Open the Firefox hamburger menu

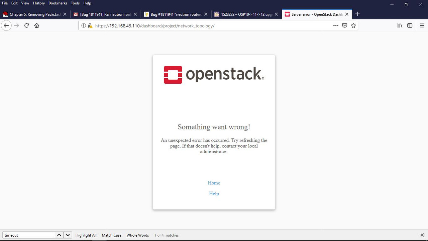click(422, 25)
